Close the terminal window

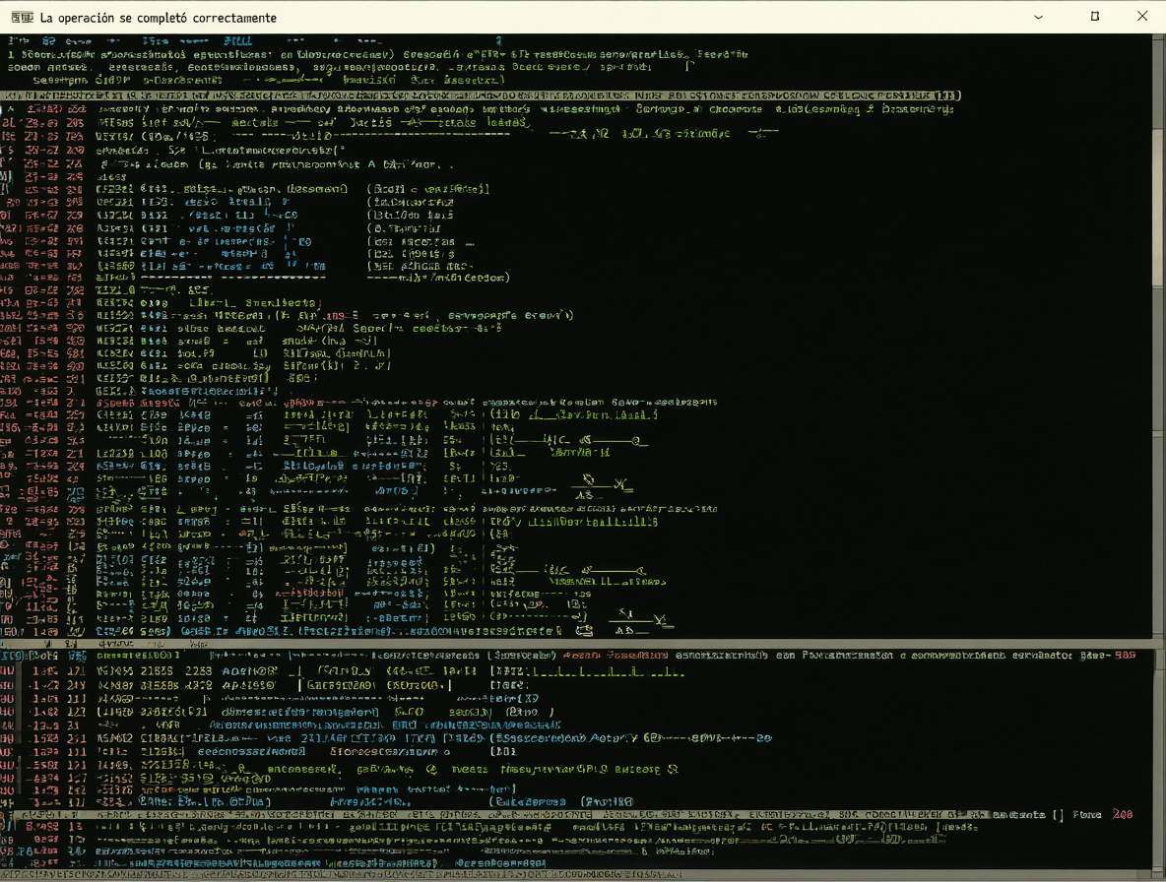click(x=1142, y=16)
